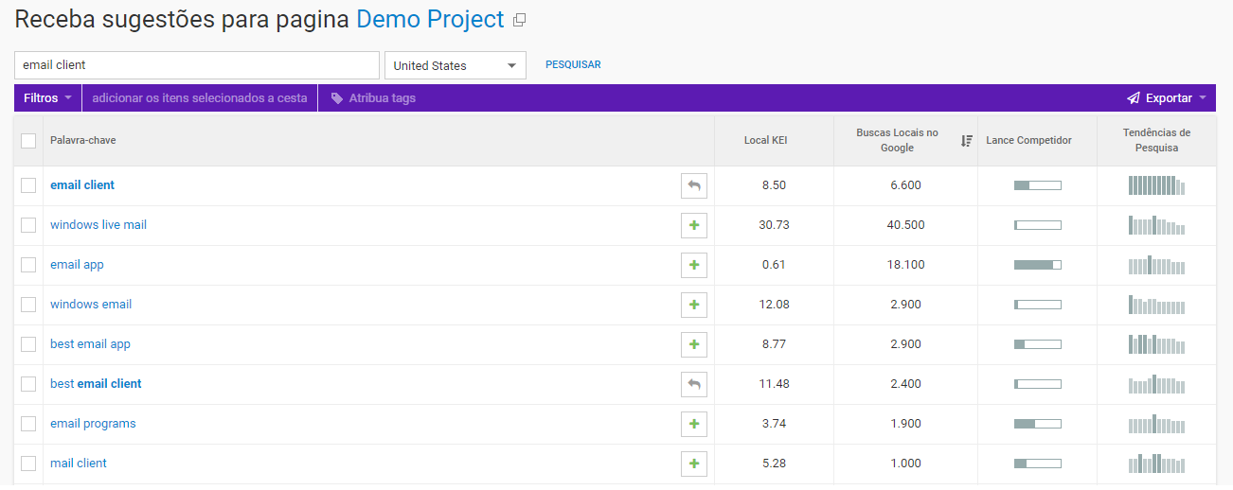Check the best email app row checkbox

tap(28, 344)
